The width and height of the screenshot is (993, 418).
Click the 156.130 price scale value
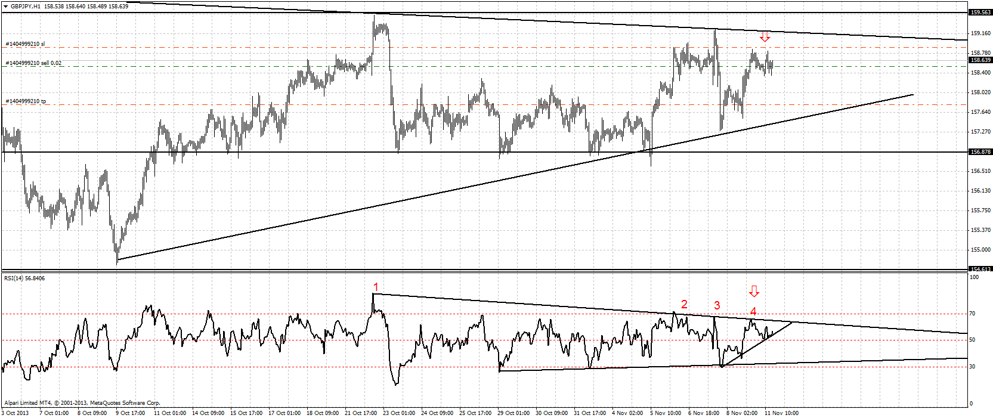980,191
